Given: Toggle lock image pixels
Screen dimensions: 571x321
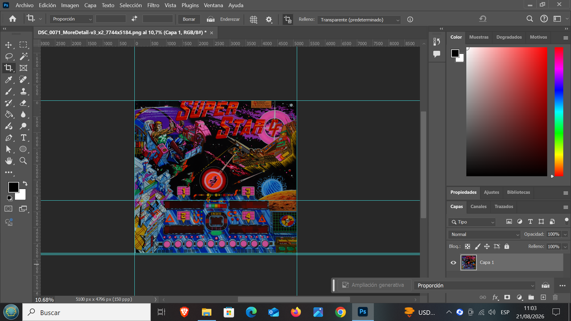Looking at the screenshot, I should 477,246.
